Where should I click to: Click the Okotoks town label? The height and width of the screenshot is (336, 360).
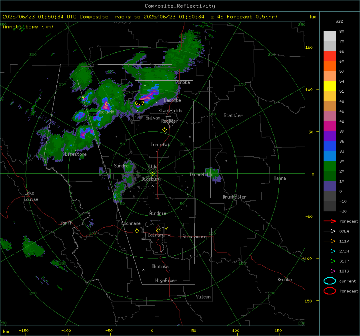pos(160,266)
